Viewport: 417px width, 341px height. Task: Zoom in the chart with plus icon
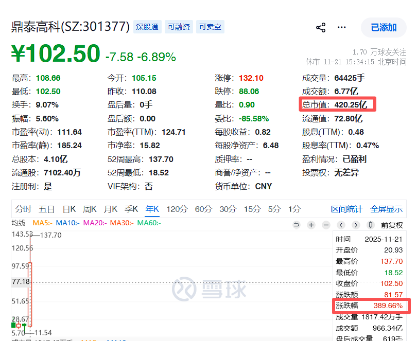click(x=311, y=225)
